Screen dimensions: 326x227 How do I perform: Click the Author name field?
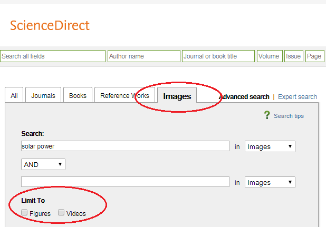[x=143, y=56]
